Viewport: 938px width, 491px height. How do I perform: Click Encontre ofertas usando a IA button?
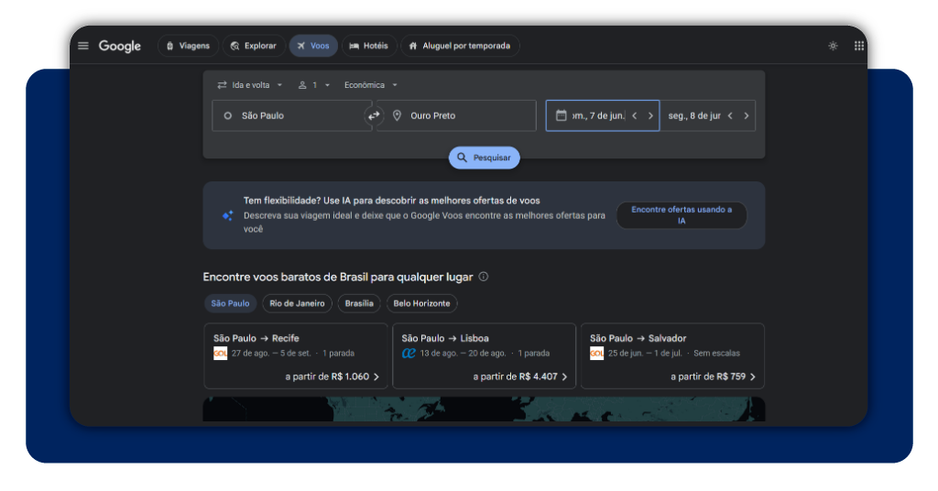pos(682,215)
